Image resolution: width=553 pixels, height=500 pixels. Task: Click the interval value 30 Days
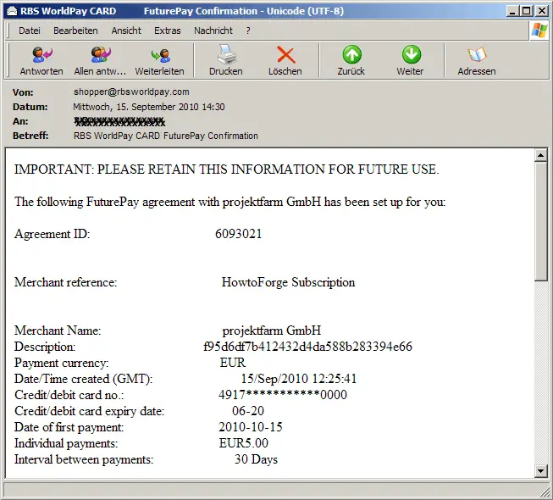pyautogui.click(x=256, y=459)
